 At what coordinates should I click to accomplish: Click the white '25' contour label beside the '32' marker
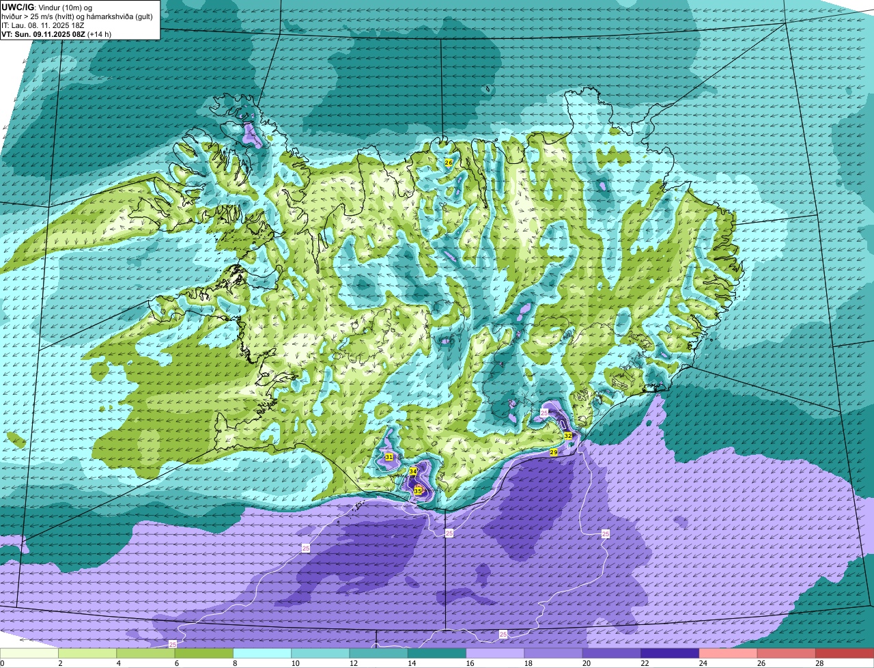point(544,413)
